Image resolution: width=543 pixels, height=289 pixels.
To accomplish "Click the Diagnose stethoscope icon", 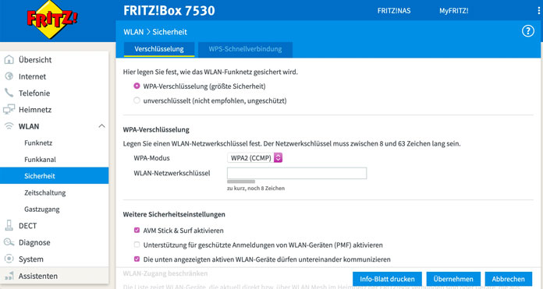I will (9, 242).
